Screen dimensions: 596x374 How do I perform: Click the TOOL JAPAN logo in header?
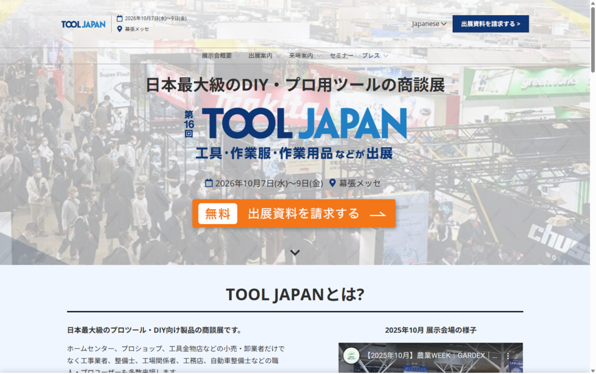click(x=83, y=24)
